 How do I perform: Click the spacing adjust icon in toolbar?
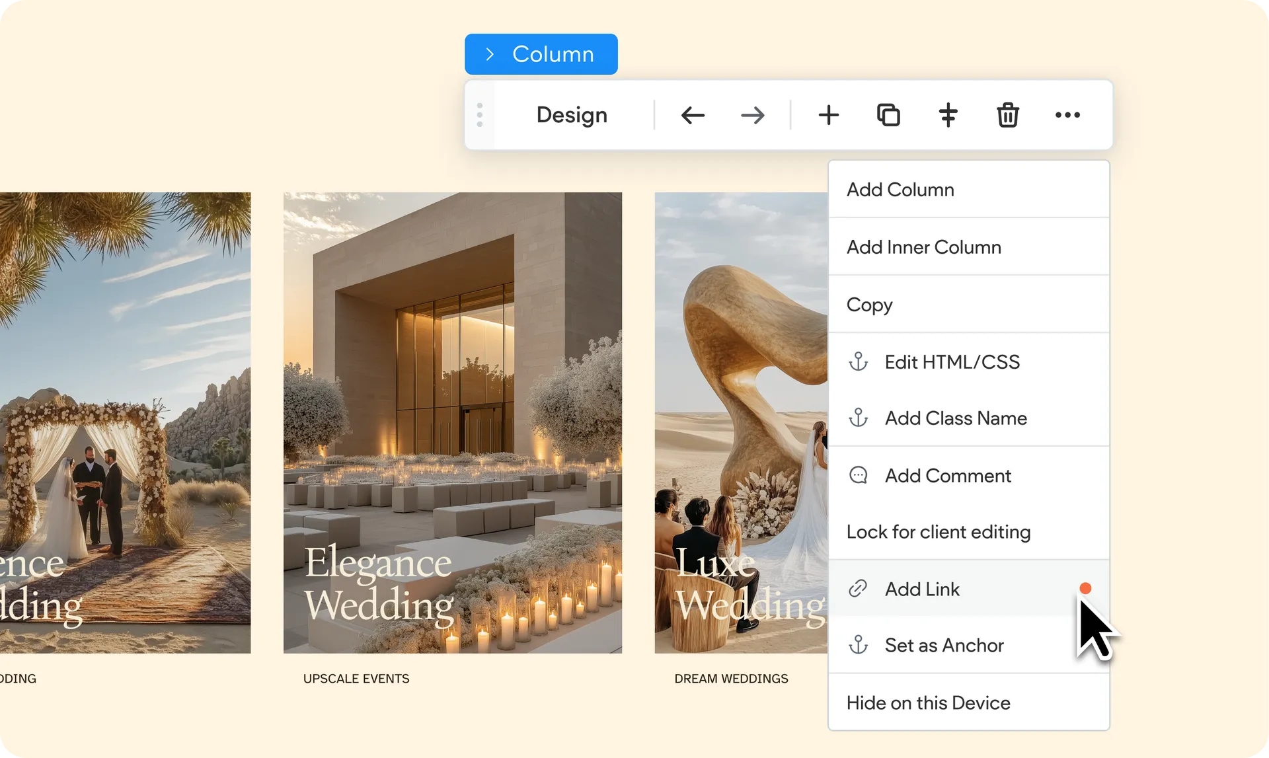pos(948,115)
